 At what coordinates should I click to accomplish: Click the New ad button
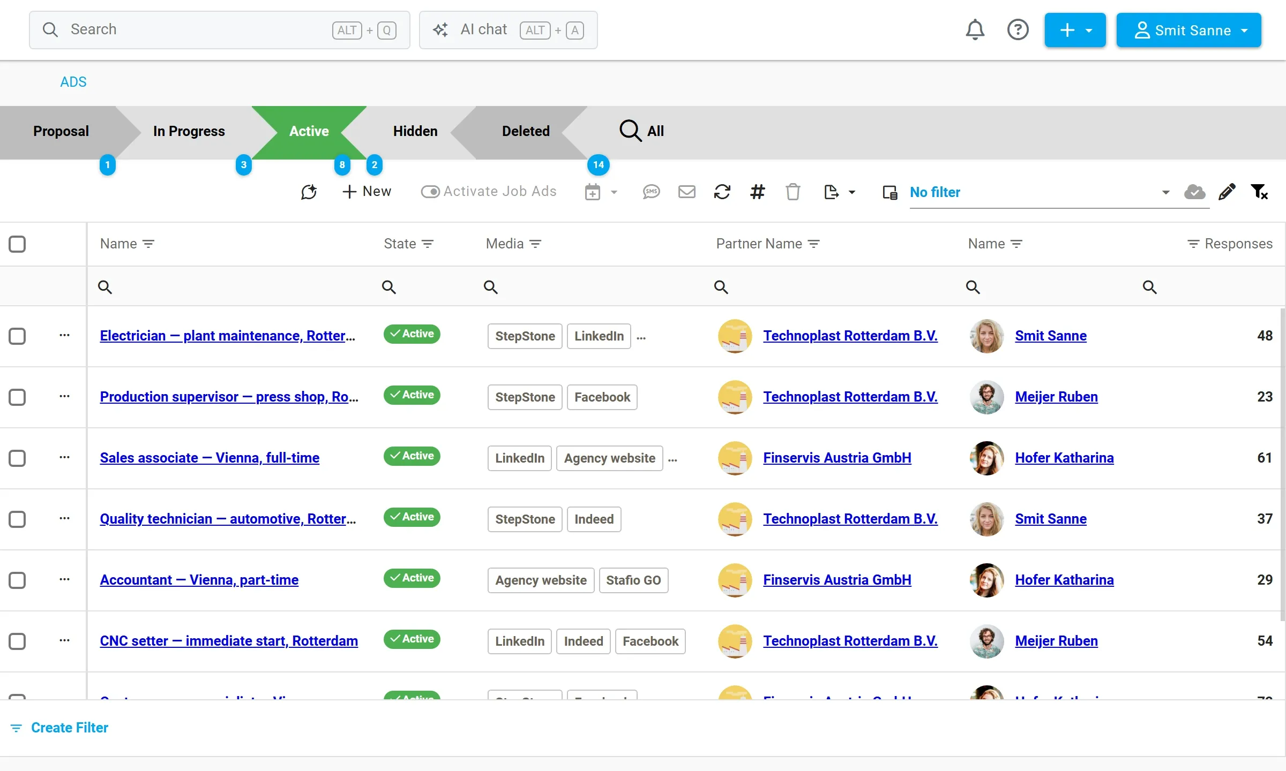(x=367, y=192)
